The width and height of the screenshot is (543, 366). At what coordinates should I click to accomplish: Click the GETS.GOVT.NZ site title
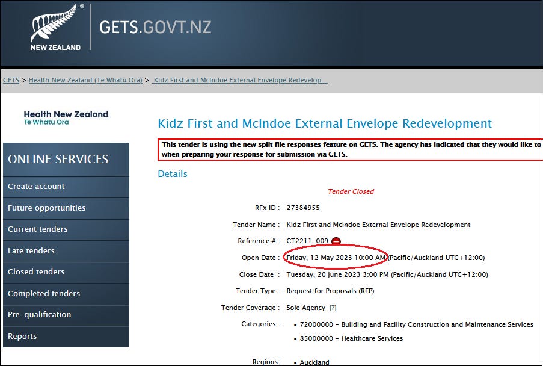coord(156,27)
